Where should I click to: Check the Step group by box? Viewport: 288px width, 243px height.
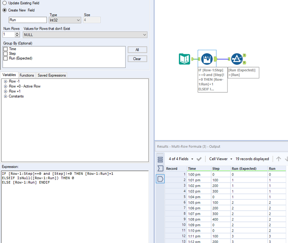click(x=6, y=54)
